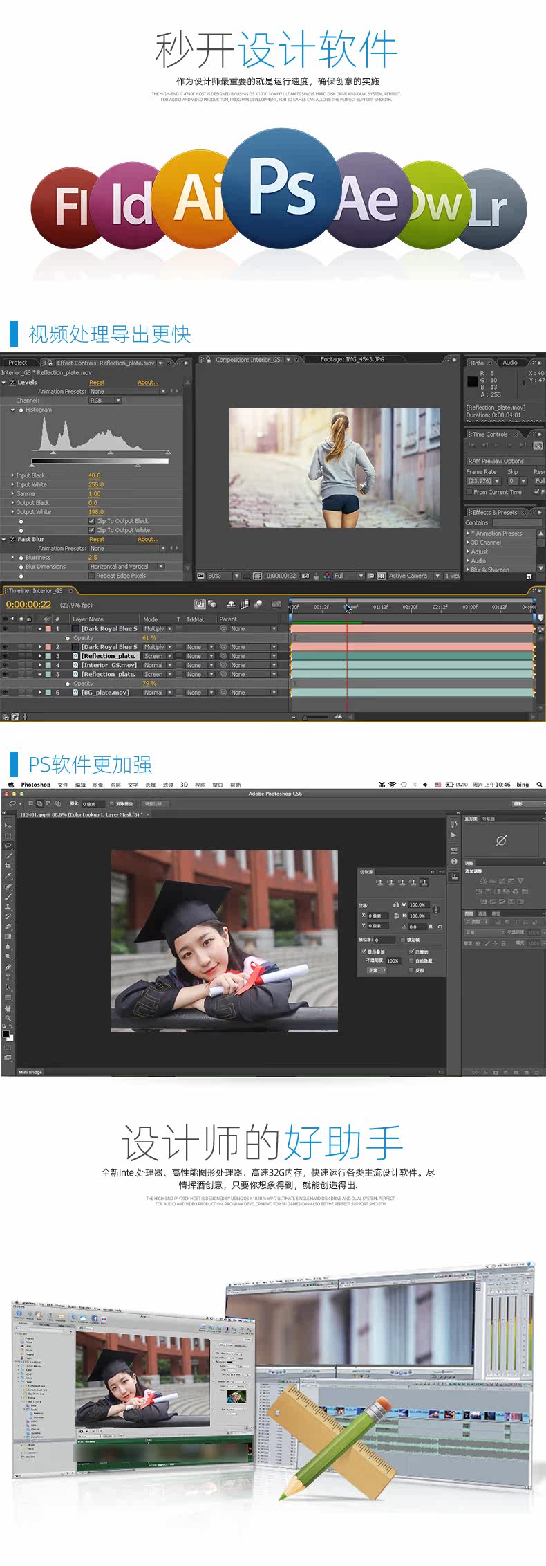Image resolution: width=546 pixels, height=1566 pixels.
Task: Open the Photoshop 滤镜 menu
Action: pos(168,785)
